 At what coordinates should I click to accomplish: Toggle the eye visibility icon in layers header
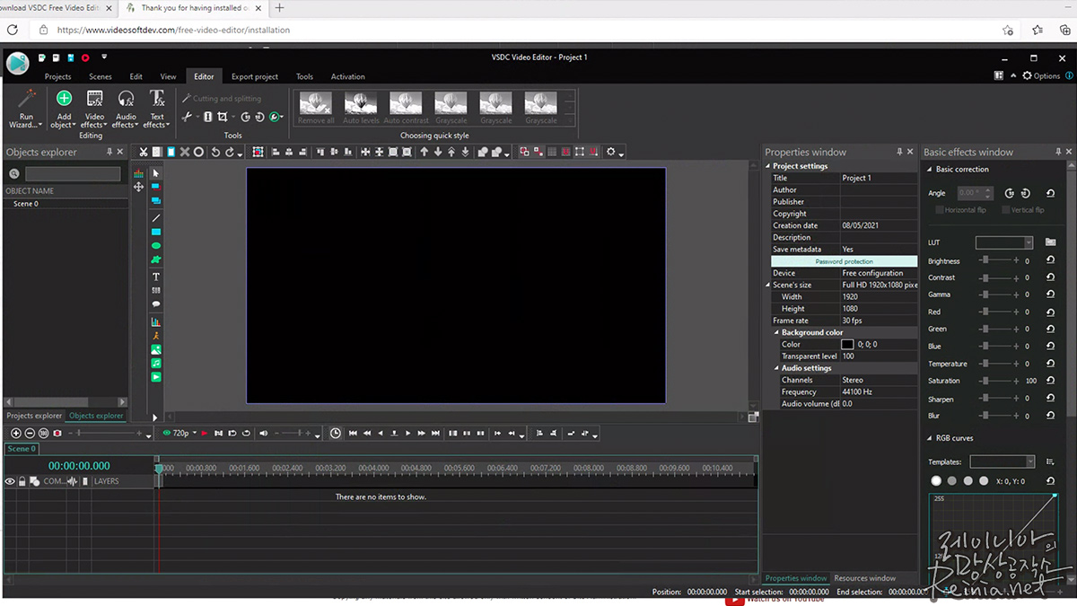coord(10,482)
